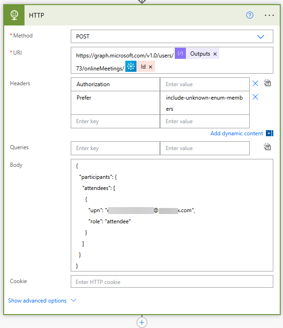Click the Method field label
This screenshot has width=283, height=328.
point(23,36)
